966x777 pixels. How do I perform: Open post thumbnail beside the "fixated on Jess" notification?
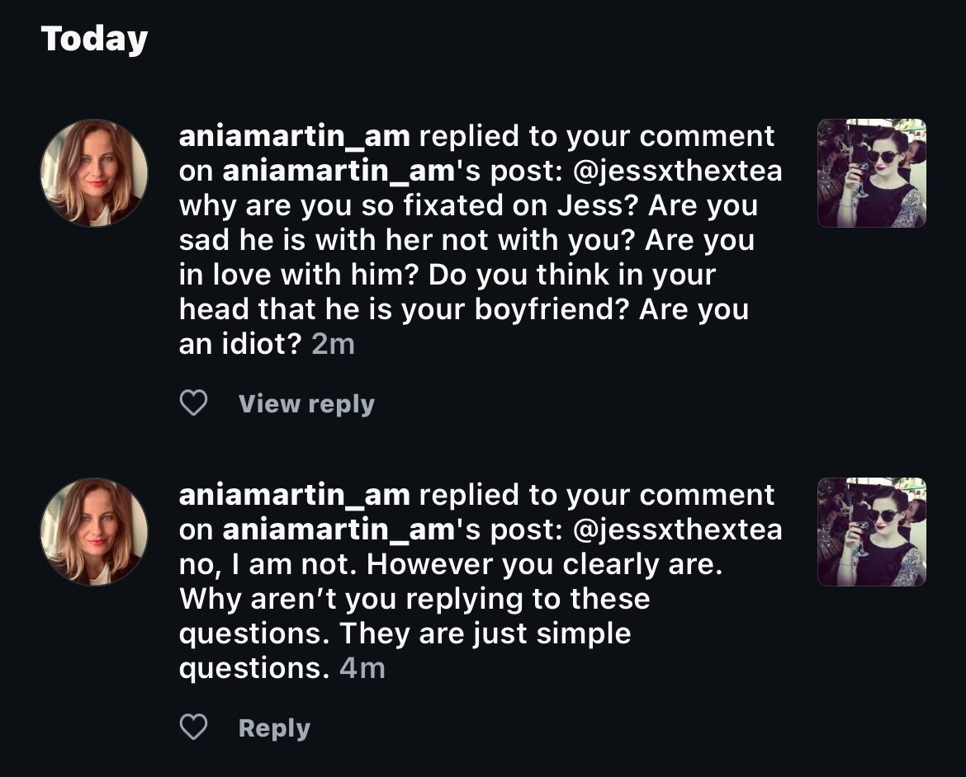(871, 173)
